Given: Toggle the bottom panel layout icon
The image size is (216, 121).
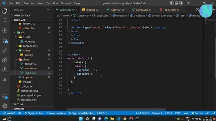Looking at the screenshot, I should point(176,3).
